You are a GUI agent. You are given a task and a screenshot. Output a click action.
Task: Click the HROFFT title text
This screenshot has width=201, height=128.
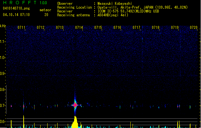pos(18,3)
